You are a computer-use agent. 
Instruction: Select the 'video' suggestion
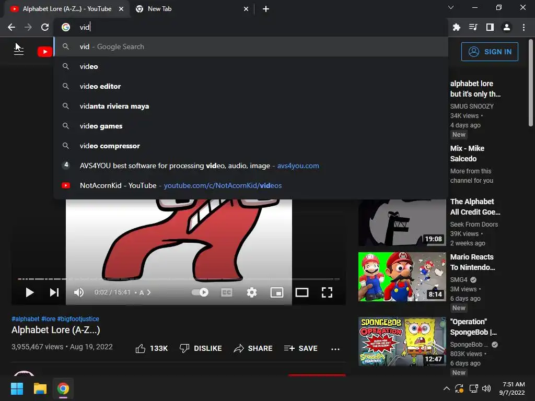coord(251,66)
